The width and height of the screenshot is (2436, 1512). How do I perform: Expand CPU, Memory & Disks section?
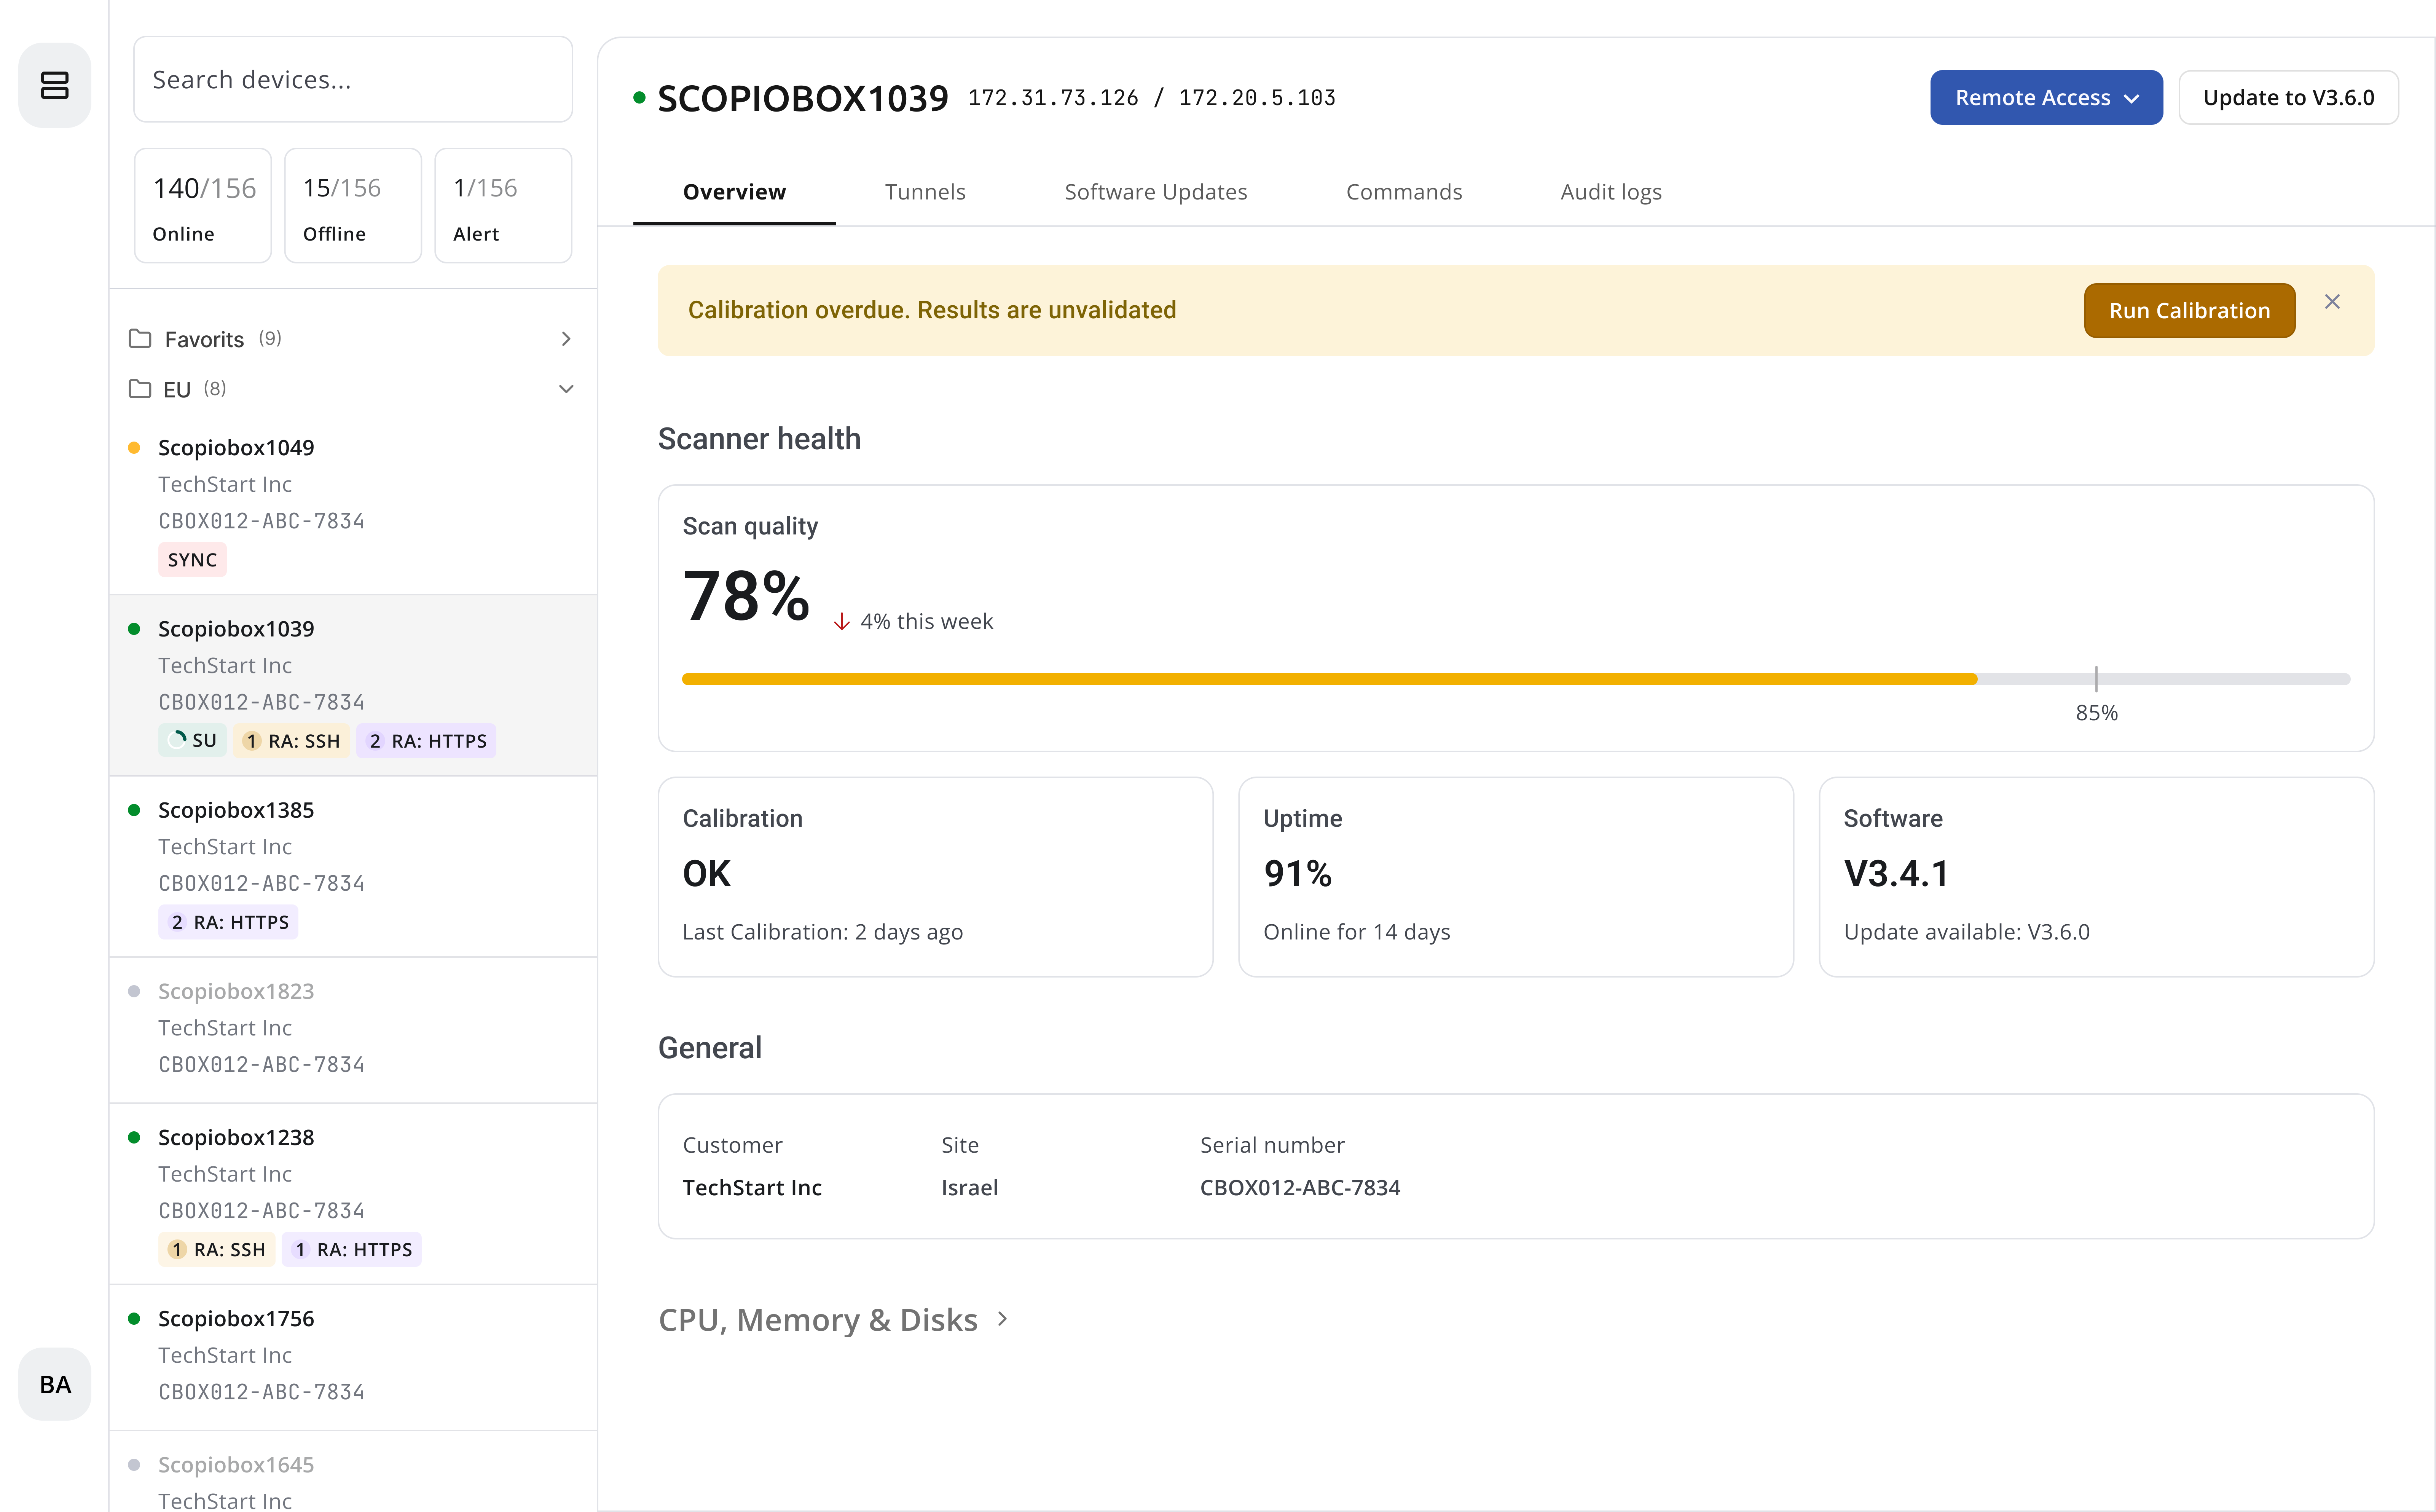[834, 1320]
